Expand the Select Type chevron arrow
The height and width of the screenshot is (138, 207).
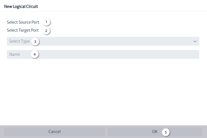point(195,42)
